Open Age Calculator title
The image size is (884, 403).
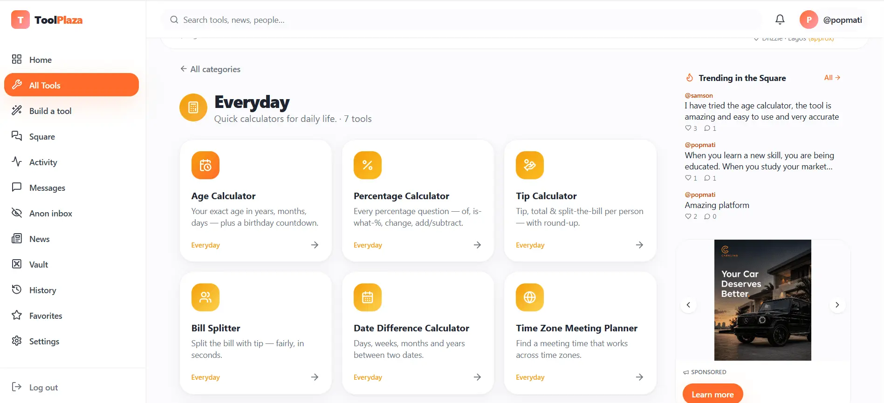point(223,196)
